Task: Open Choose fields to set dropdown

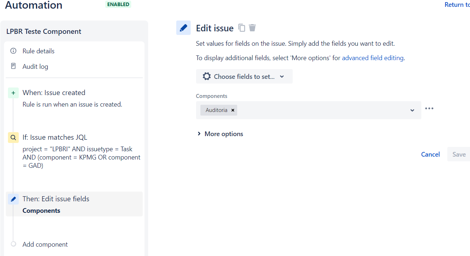Action: [244, 76]
